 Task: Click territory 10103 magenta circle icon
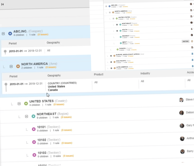pyautogui.click(x=34, y=155)
